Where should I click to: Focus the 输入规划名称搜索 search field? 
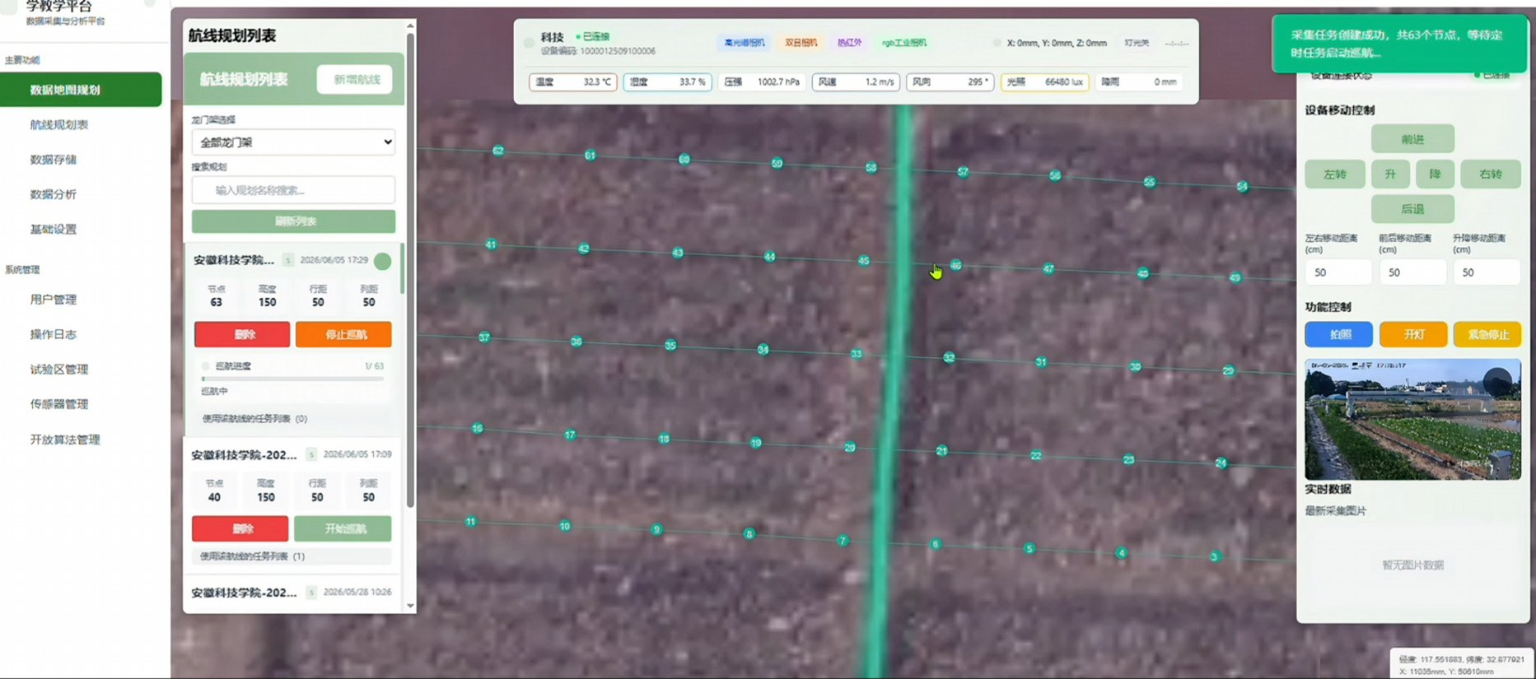(x=293, y=190)
